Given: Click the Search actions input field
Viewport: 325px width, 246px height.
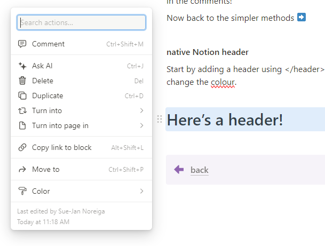Looking at the screenshot, I should [81, 22].
